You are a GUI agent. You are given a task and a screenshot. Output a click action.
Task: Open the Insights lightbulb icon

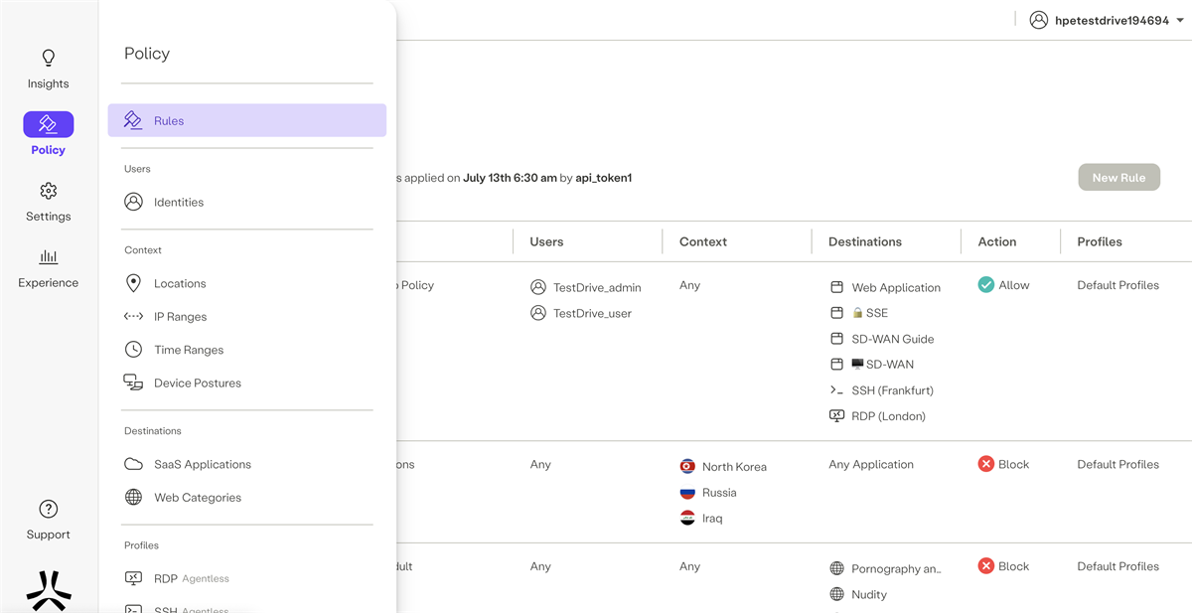point(48,59)
